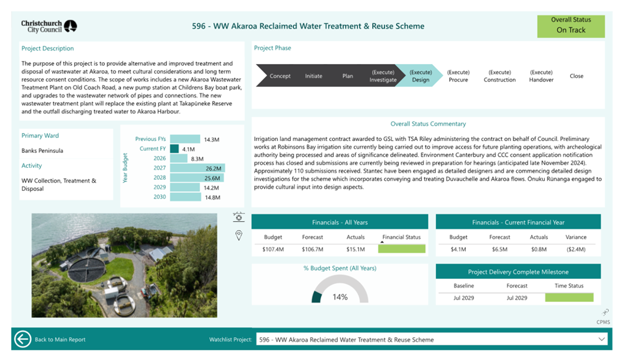Click the wastewater plant aerial photo

click(x=124, y=265)
